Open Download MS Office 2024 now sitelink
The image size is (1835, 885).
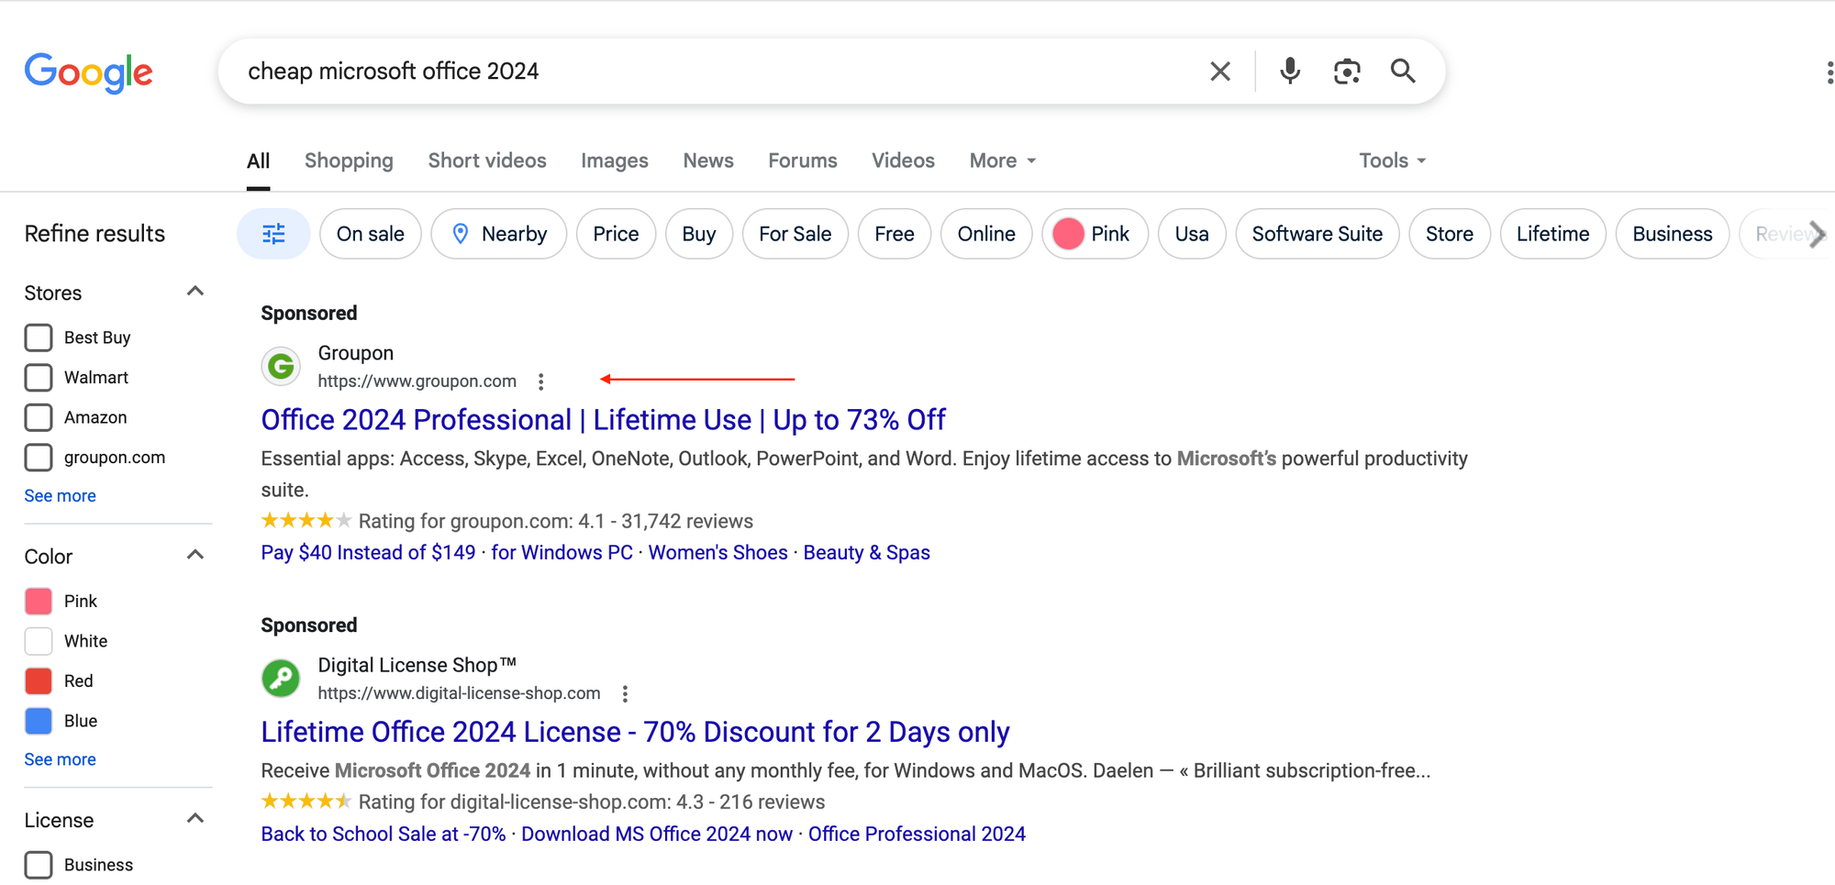pyautogui.click(x=657, y=835)
